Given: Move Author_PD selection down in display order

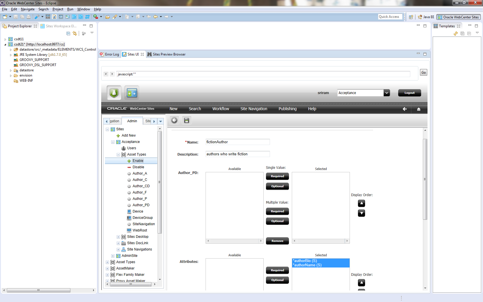Looking at the screenshot, I should pos(361,213).
